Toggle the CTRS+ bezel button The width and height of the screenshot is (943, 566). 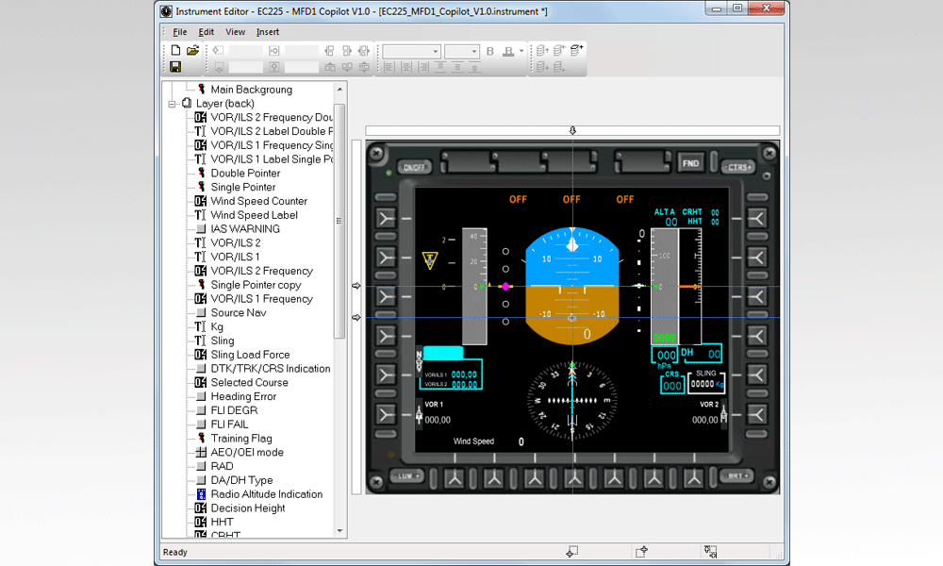739,164
